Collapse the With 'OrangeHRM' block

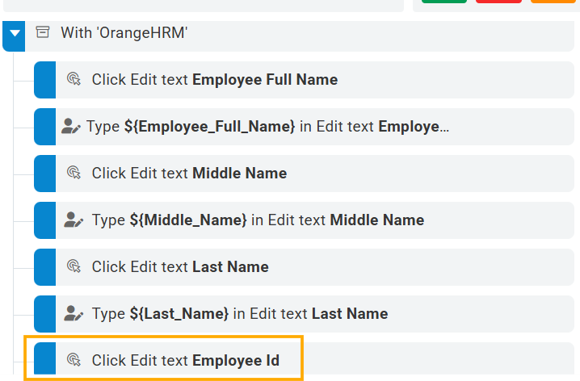coord(15,34)
